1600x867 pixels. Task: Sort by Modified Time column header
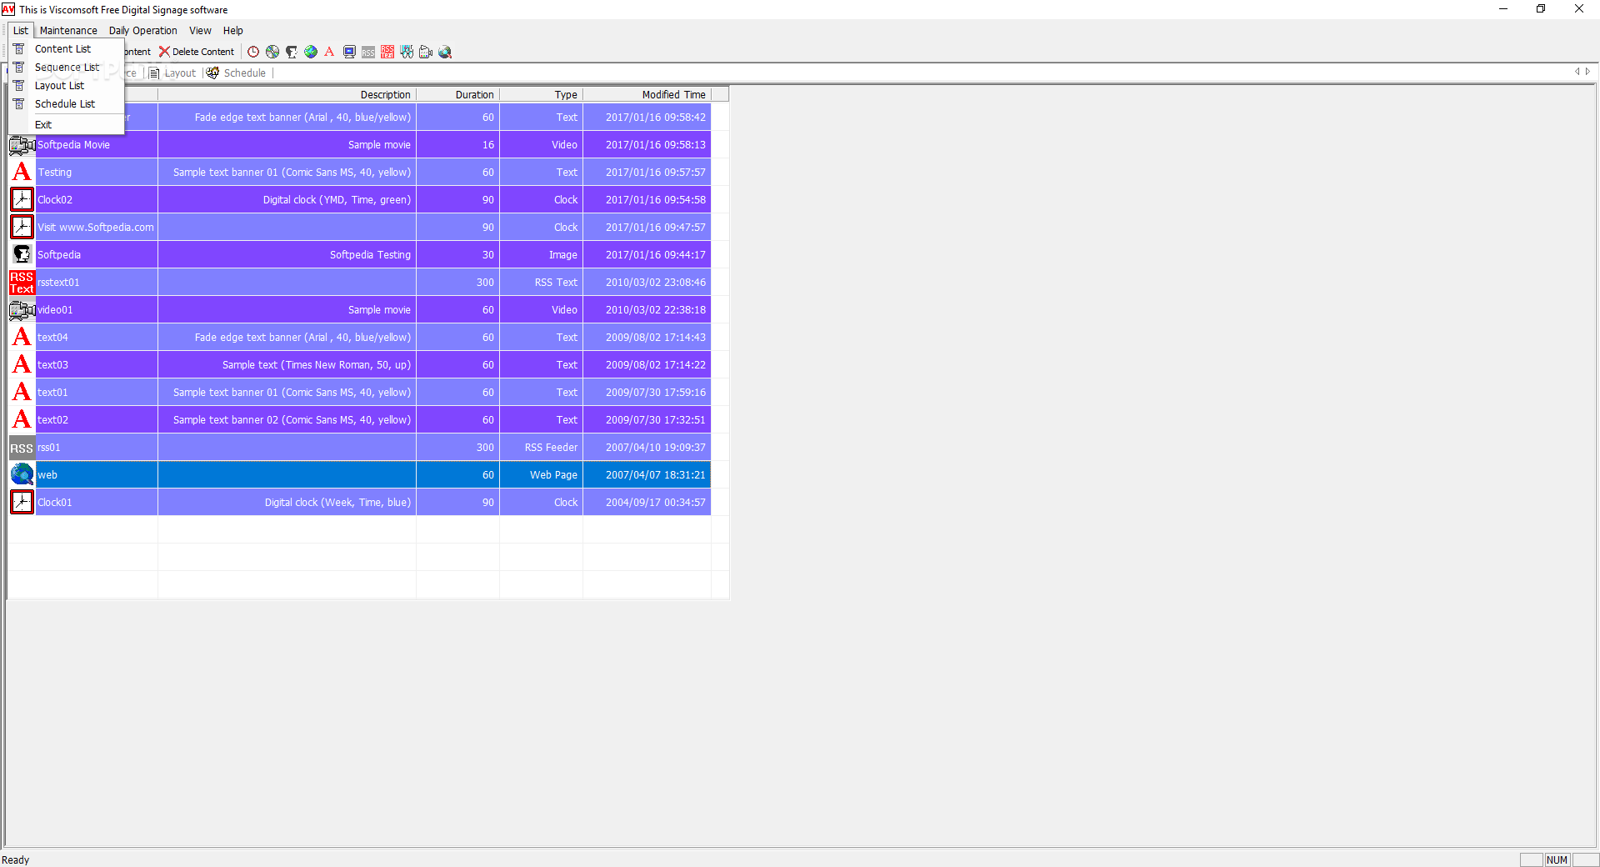point(647,94)
